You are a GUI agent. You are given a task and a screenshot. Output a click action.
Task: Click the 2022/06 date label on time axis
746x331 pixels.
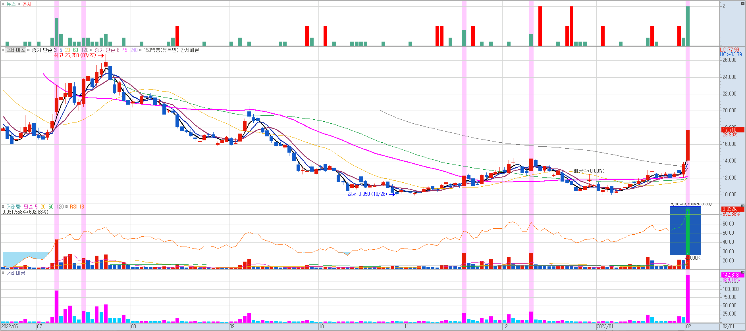point(10,327)
